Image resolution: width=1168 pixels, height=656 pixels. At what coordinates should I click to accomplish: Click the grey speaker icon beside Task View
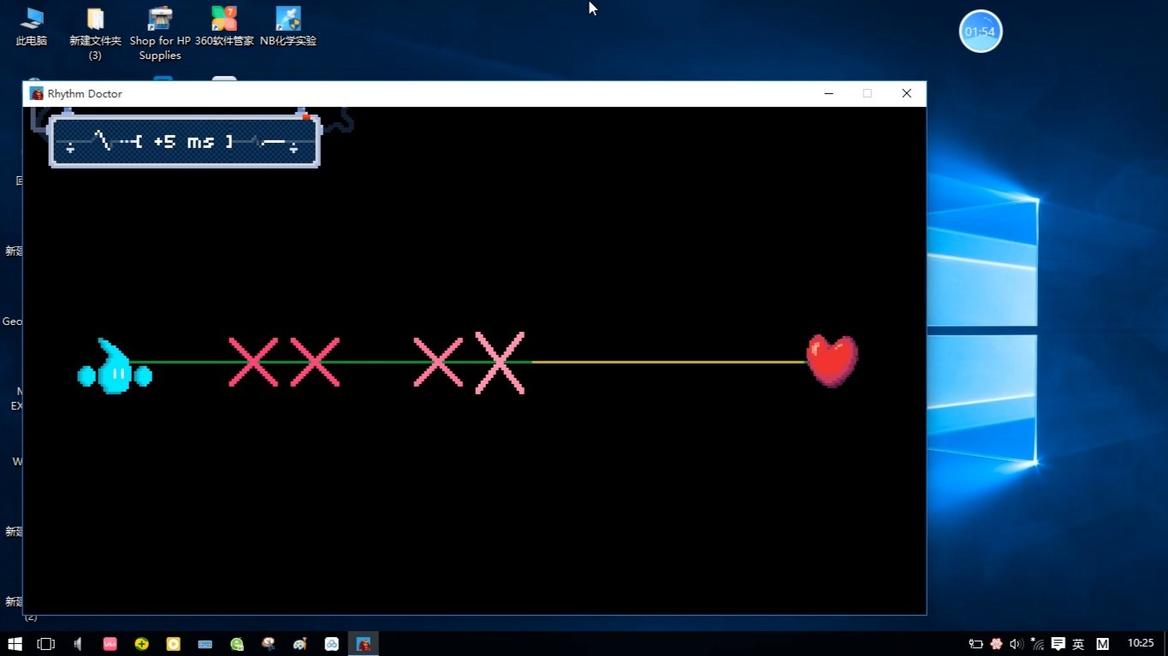tap(78, 644)
